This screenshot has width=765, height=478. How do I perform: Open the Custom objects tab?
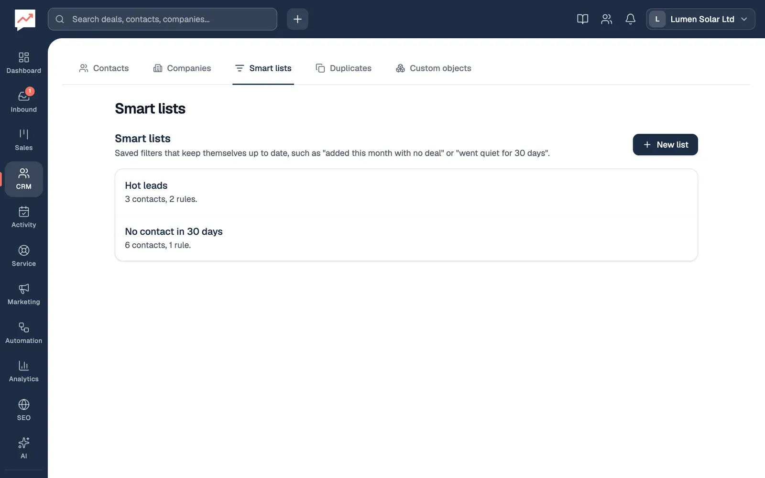pos(433,68)
